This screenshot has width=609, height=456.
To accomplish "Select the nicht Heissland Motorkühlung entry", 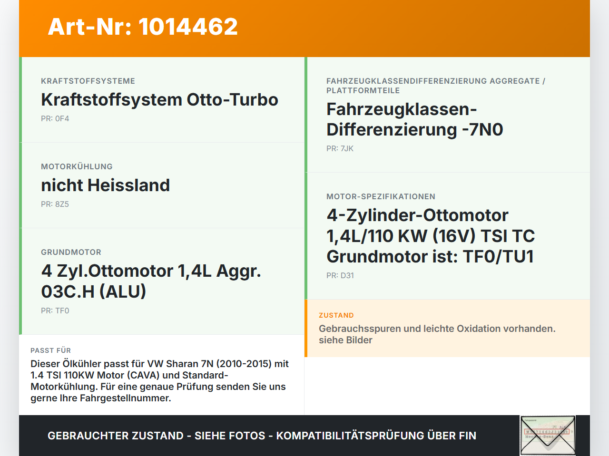I will (105, 185).
